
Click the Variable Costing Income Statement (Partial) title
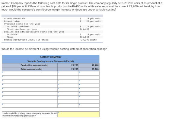click(51, 61)
